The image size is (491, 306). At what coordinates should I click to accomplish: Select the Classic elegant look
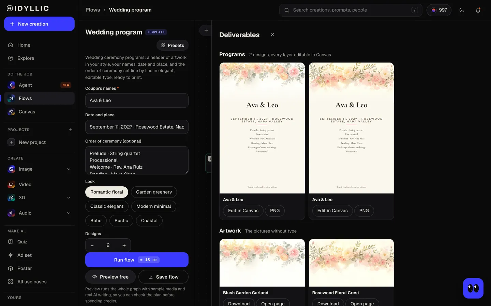[x=107, y=206]
